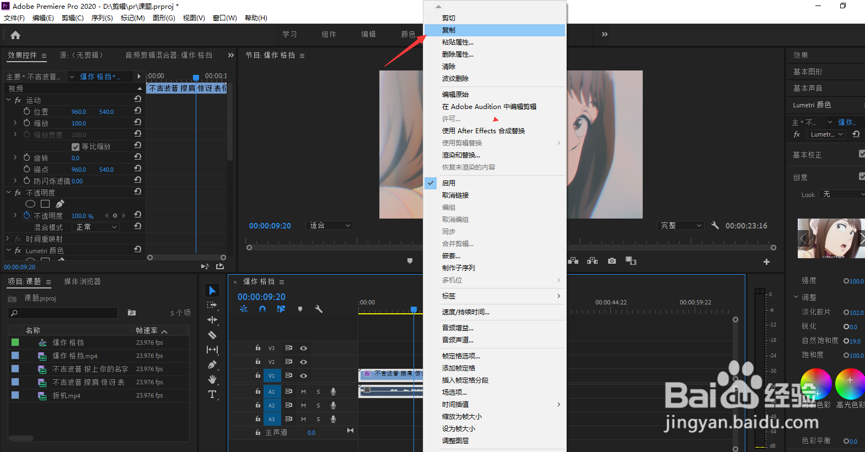Screen dimensions: 865x452
Task: Reset Rotation parameter
Action: (138, 156)
